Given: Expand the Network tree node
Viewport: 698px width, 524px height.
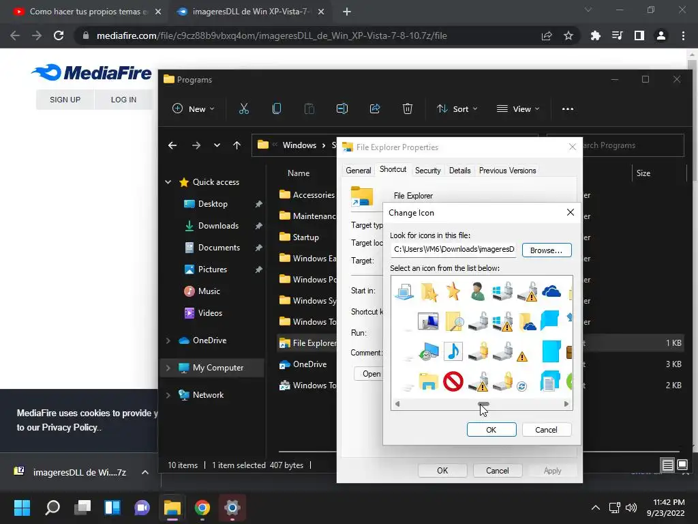Looking at the screenshot, I should click(x=168, y=395).
